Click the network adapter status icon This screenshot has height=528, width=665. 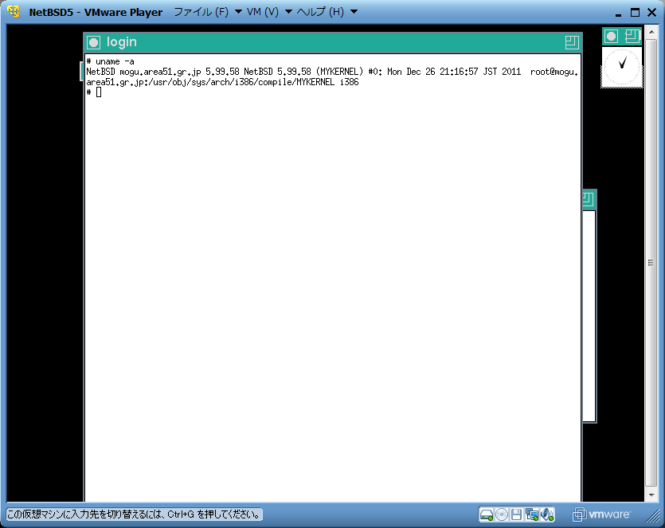coord(531,514)
